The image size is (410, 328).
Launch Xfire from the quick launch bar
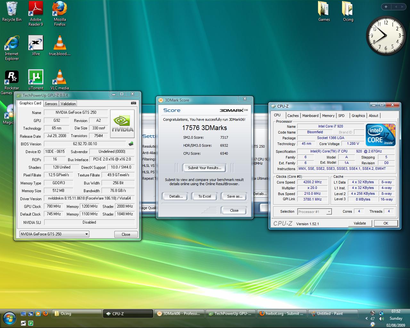(23, 323)
